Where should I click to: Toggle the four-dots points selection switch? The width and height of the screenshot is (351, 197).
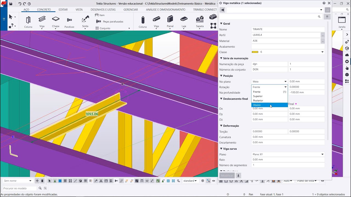point(70,181)
